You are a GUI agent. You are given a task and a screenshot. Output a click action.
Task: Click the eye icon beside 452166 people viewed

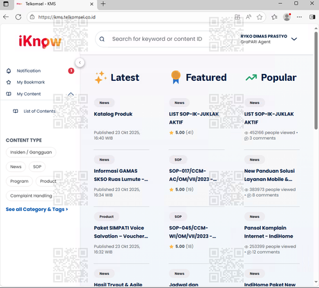(x=246, y=133)
